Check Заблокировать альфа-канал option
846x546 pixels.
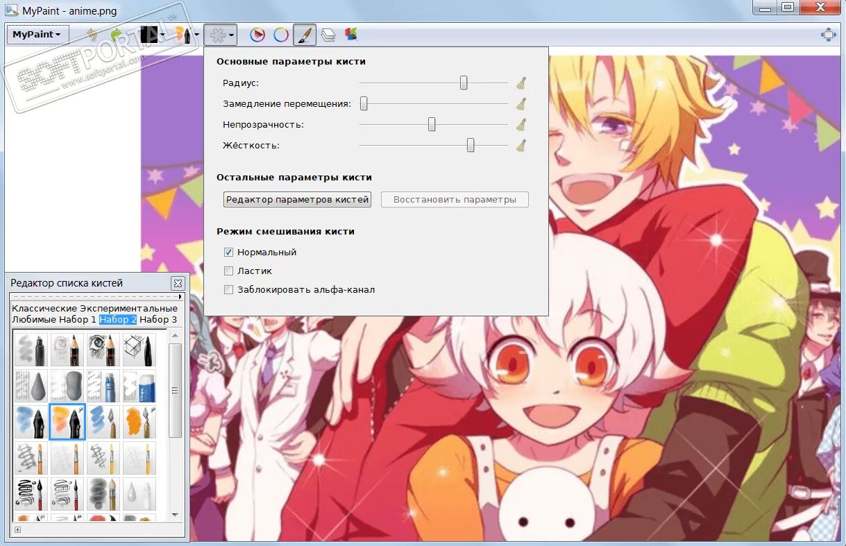coord(228,290)
